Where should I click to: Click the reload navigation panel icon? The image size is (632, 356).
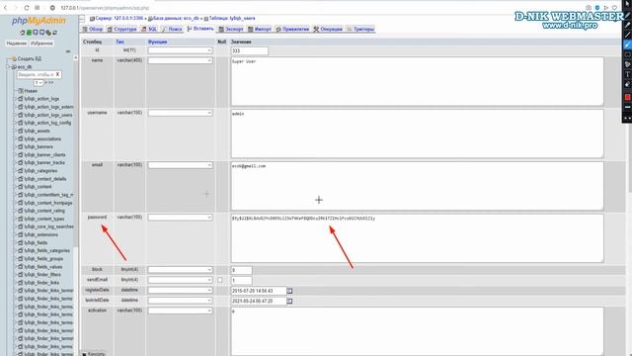(55, 33)
